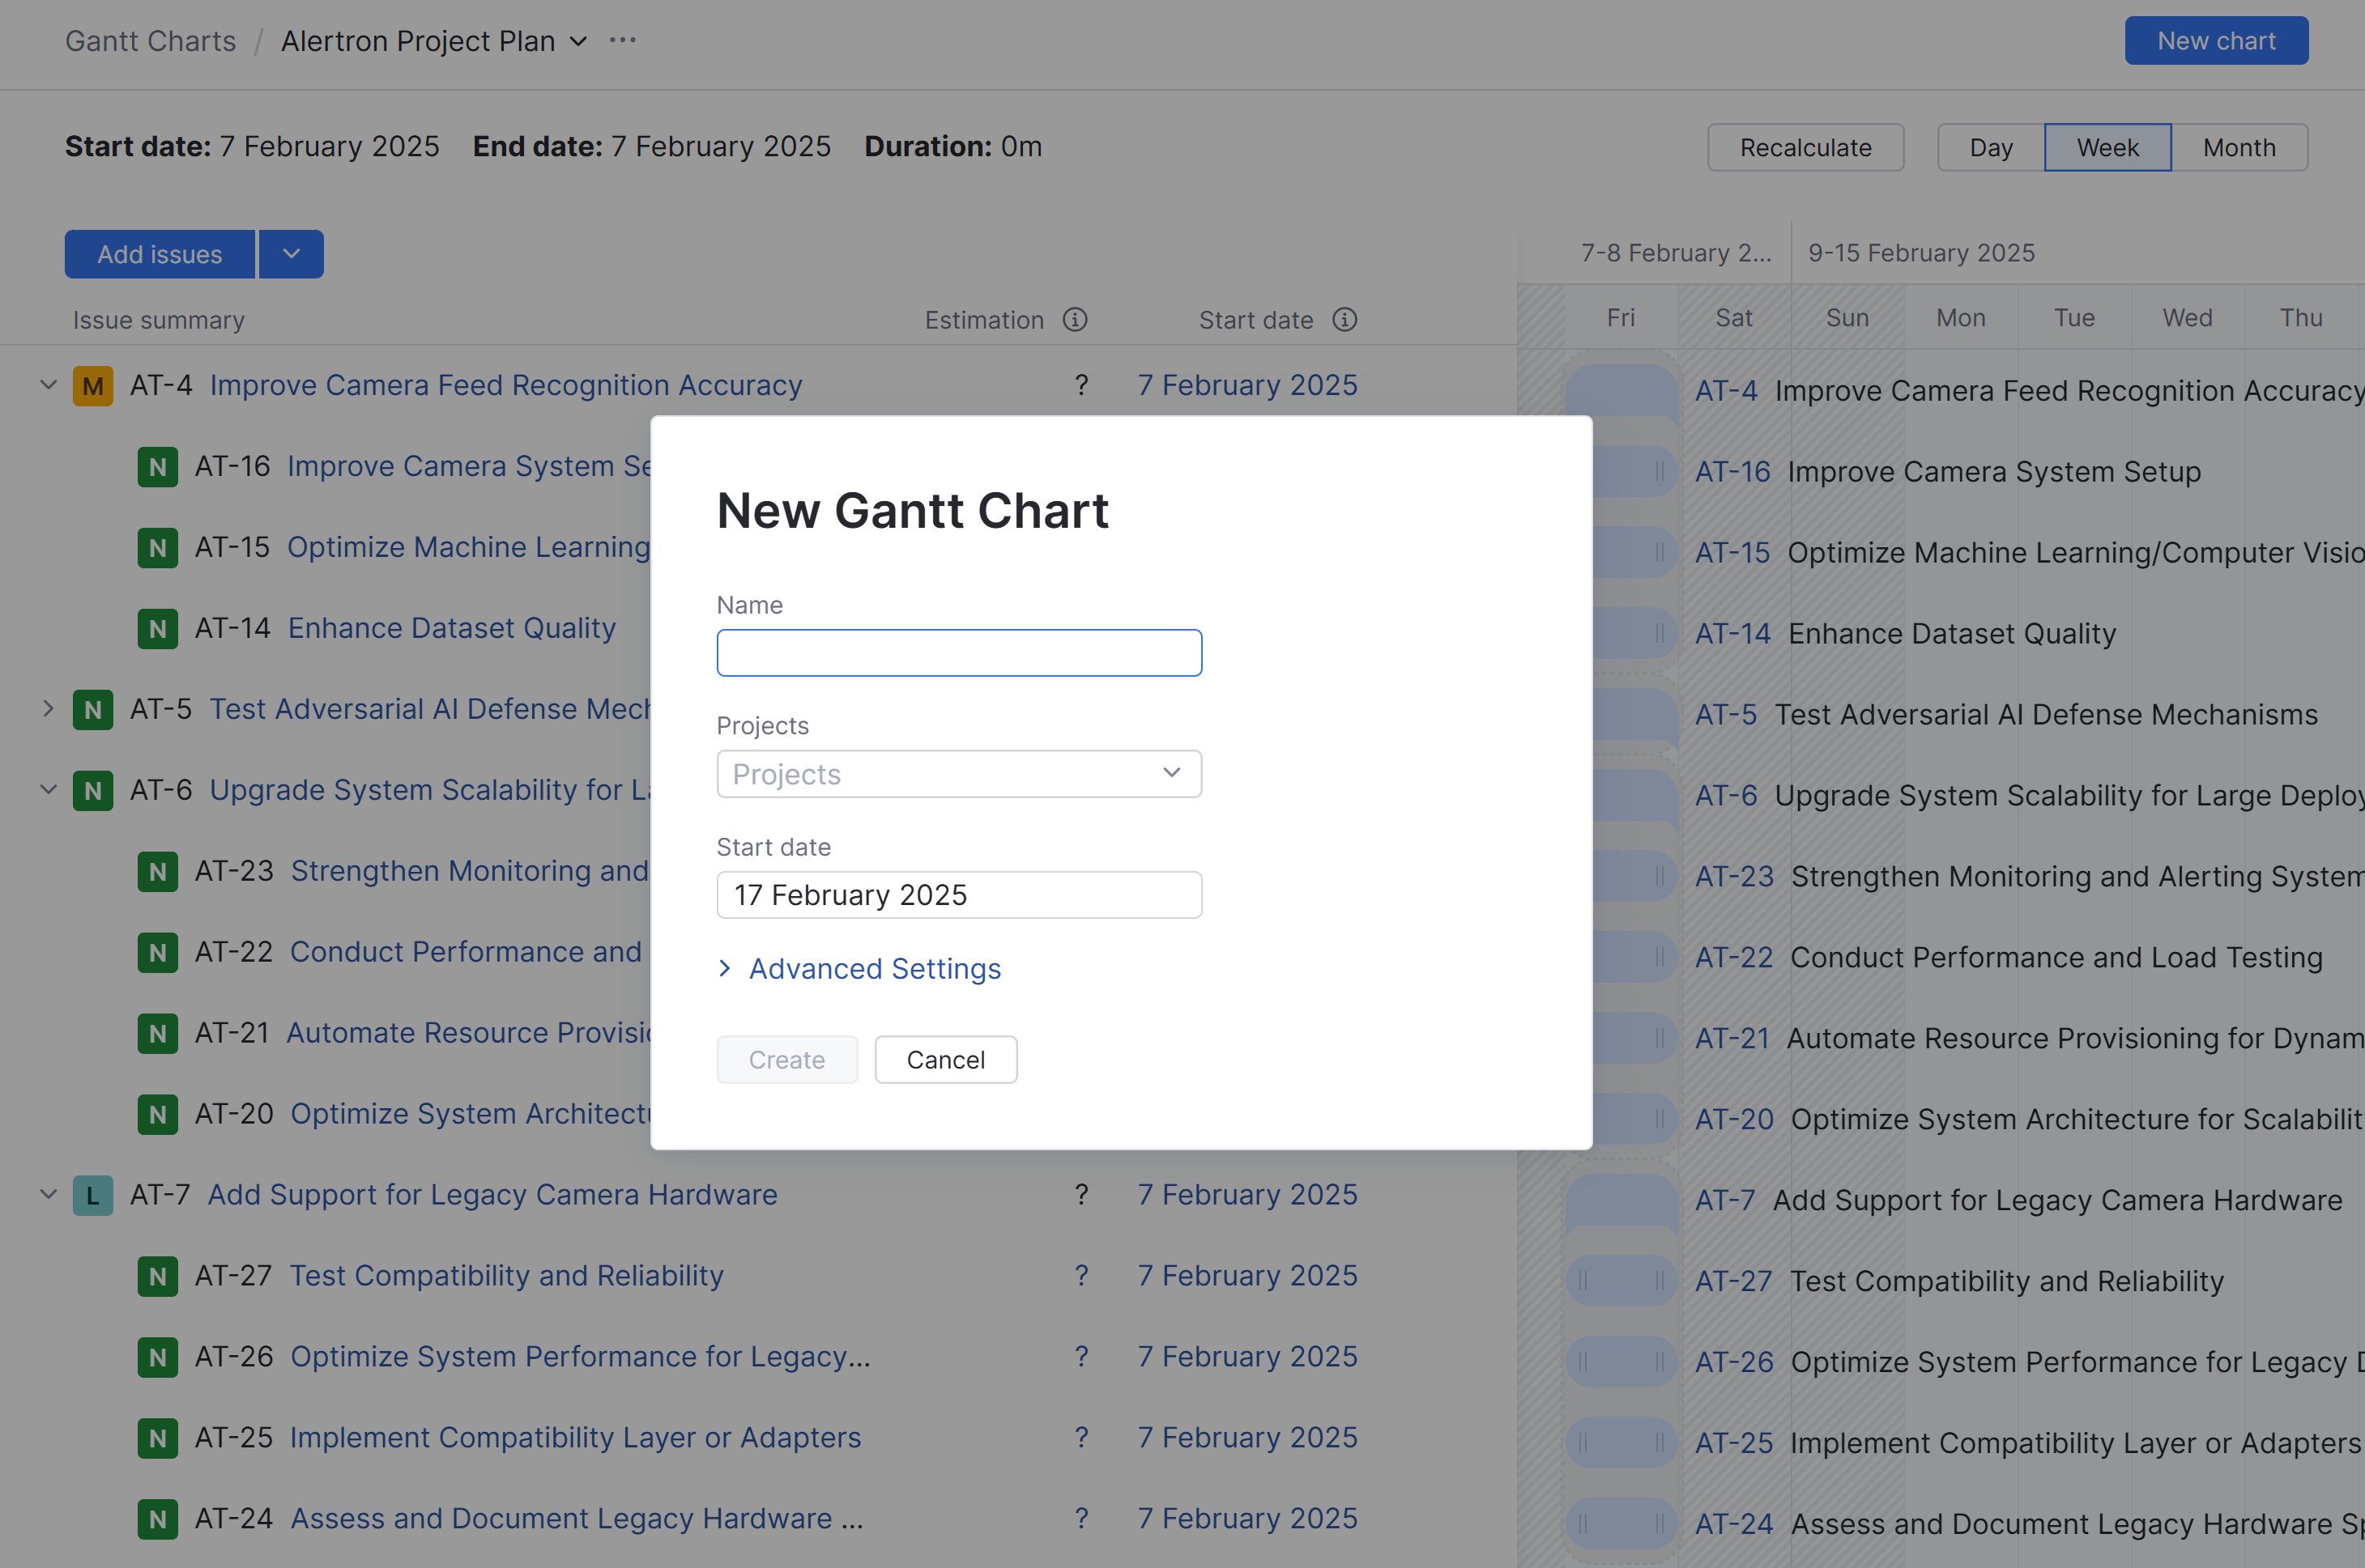
Task: Click the New chart button
Action: point(2215,41)
